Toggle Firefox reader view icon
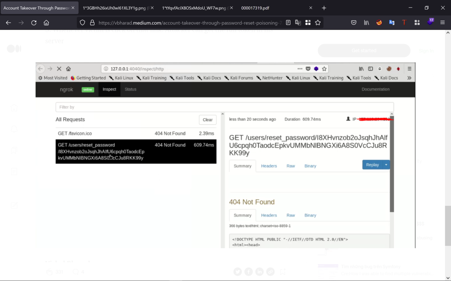 [x=288, y=22]
